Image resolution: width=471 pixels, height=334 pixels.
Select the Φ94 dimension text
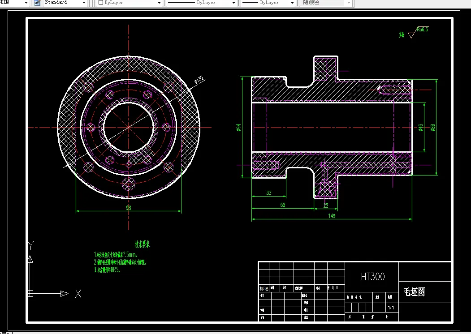tap(238, 127)
